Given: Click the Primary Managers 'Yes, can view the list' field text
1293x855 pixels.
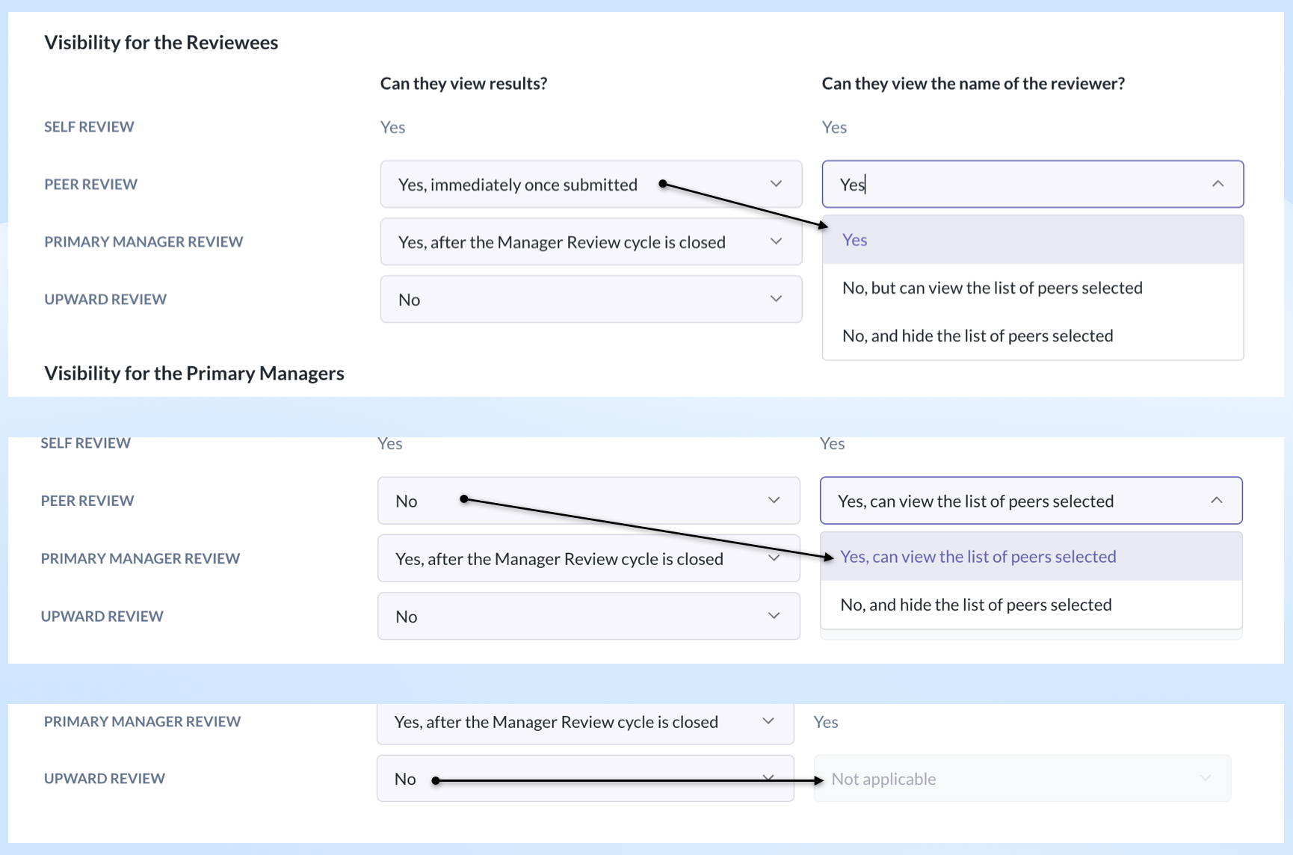Looking at the screenshot, I should [x=975, y=501].
